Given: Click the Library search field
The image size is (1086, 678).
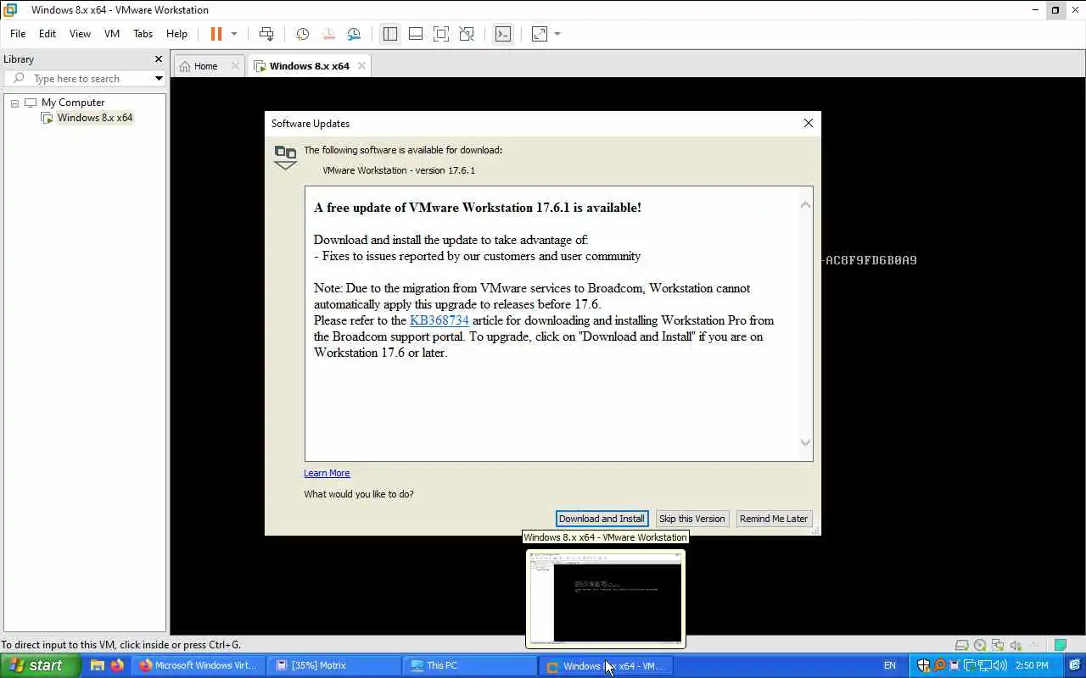Looking at the screenshot, I should (x=85, y=79).
